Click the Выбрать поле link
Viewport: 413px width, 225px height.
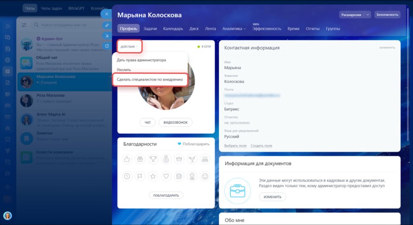[235, 146]
